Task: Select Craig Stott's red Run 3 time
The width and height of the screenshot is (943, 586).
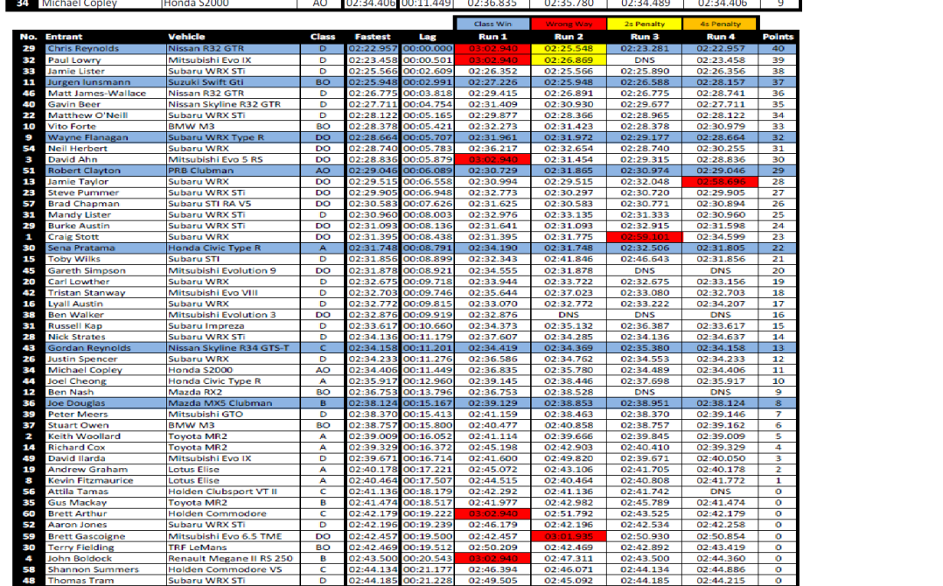Action: [644, 236]
